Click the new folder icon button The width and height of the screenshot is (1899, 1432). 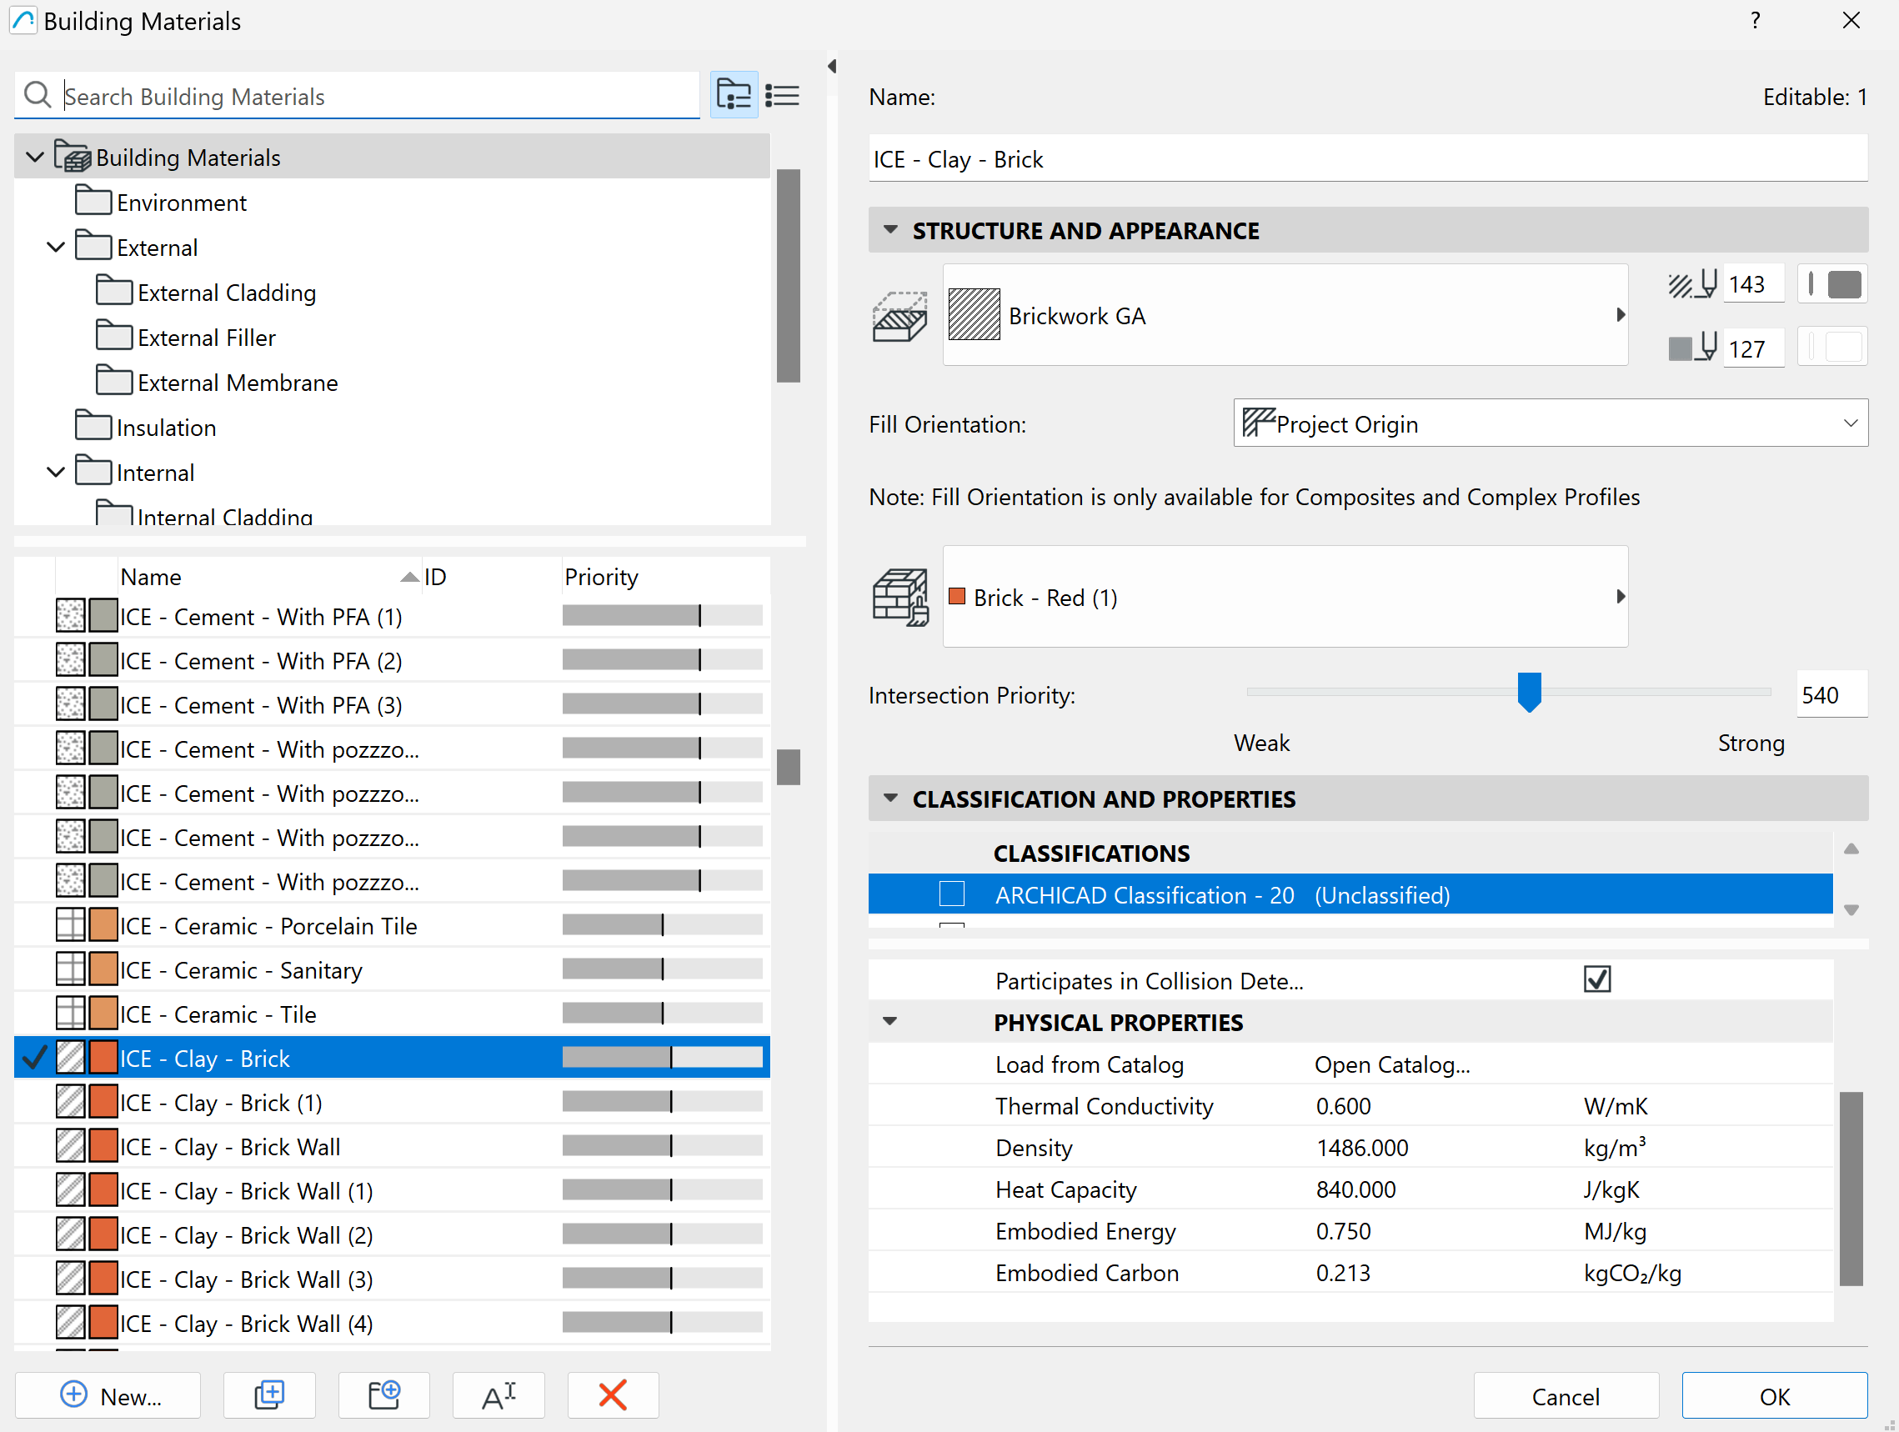pos(383,1395)
